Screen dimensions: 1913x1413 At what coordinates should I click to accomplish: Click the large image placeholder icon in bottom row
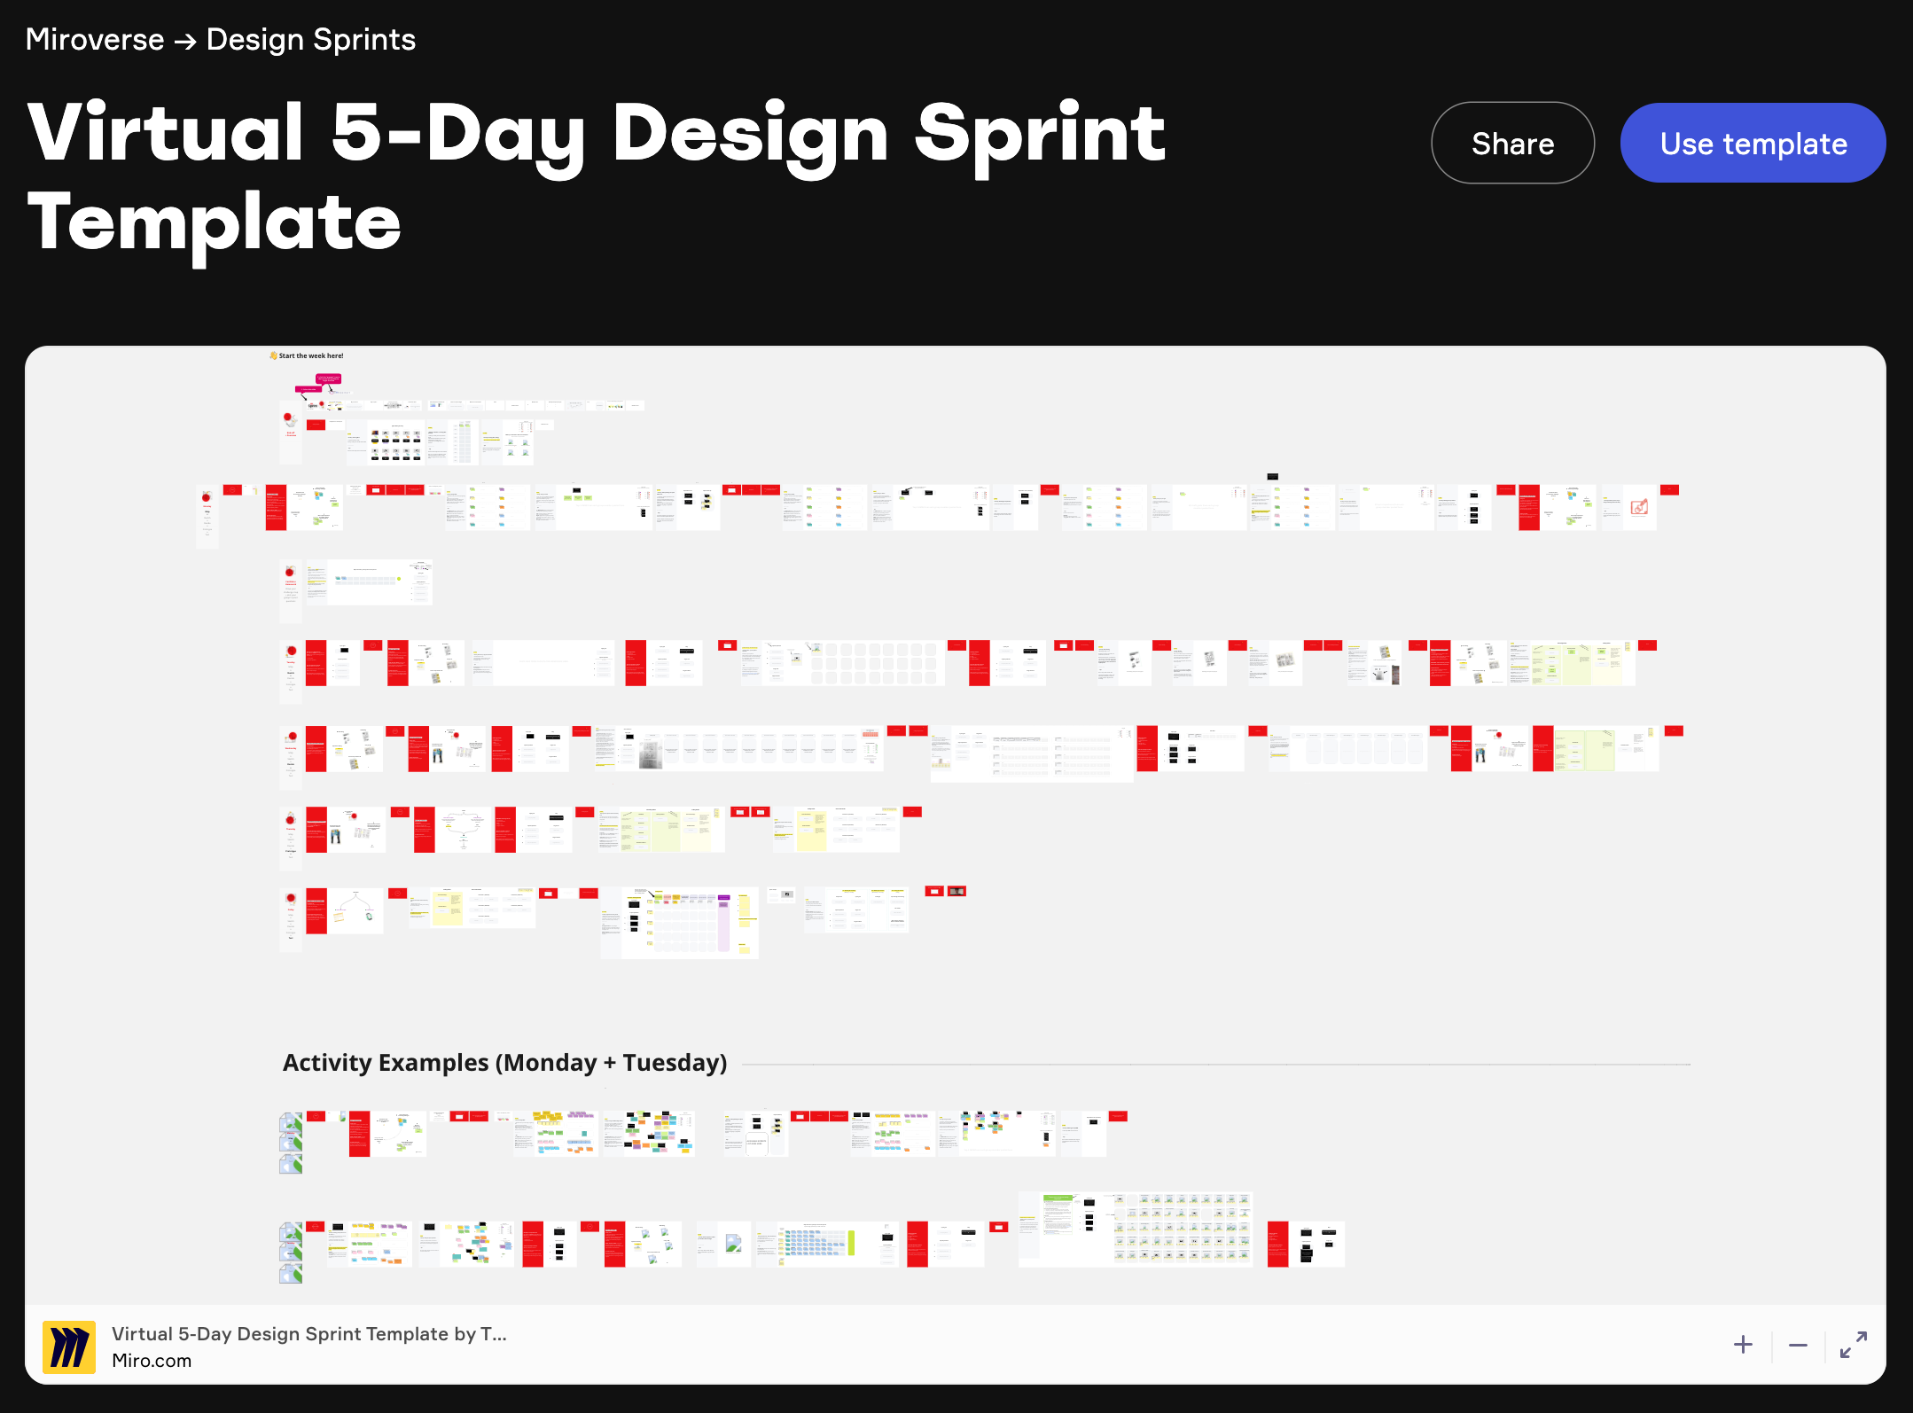[733, 1243]
